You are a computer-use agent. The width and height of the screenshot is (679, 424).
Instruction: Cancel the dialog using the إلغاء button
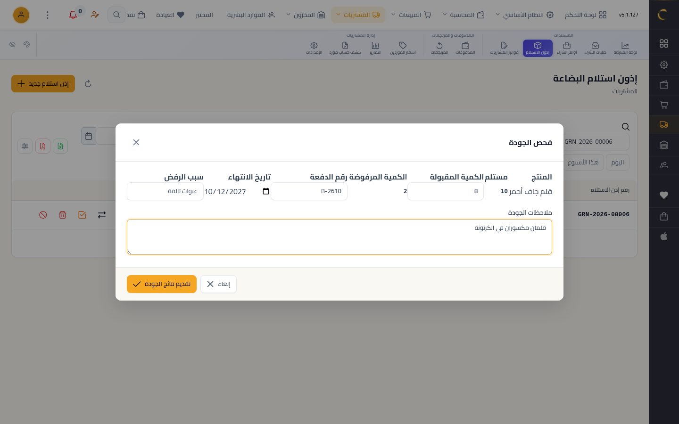coord(218,284)
